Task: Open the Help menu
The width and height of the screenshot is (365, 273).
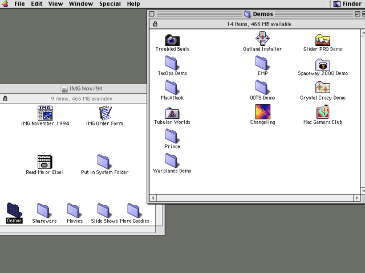Action: tap(133, 4)
